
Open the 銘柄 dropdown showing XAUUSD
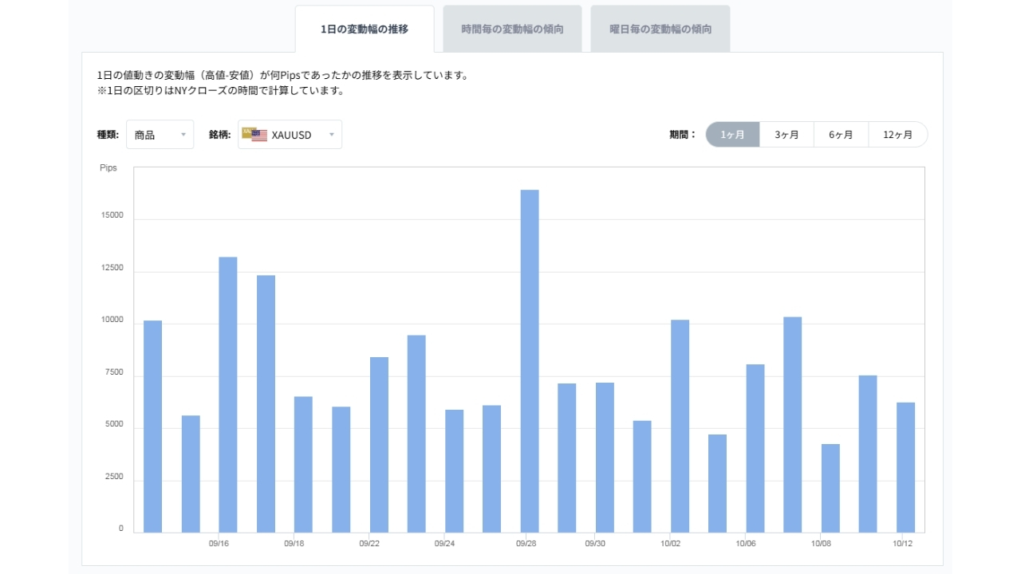290,135
